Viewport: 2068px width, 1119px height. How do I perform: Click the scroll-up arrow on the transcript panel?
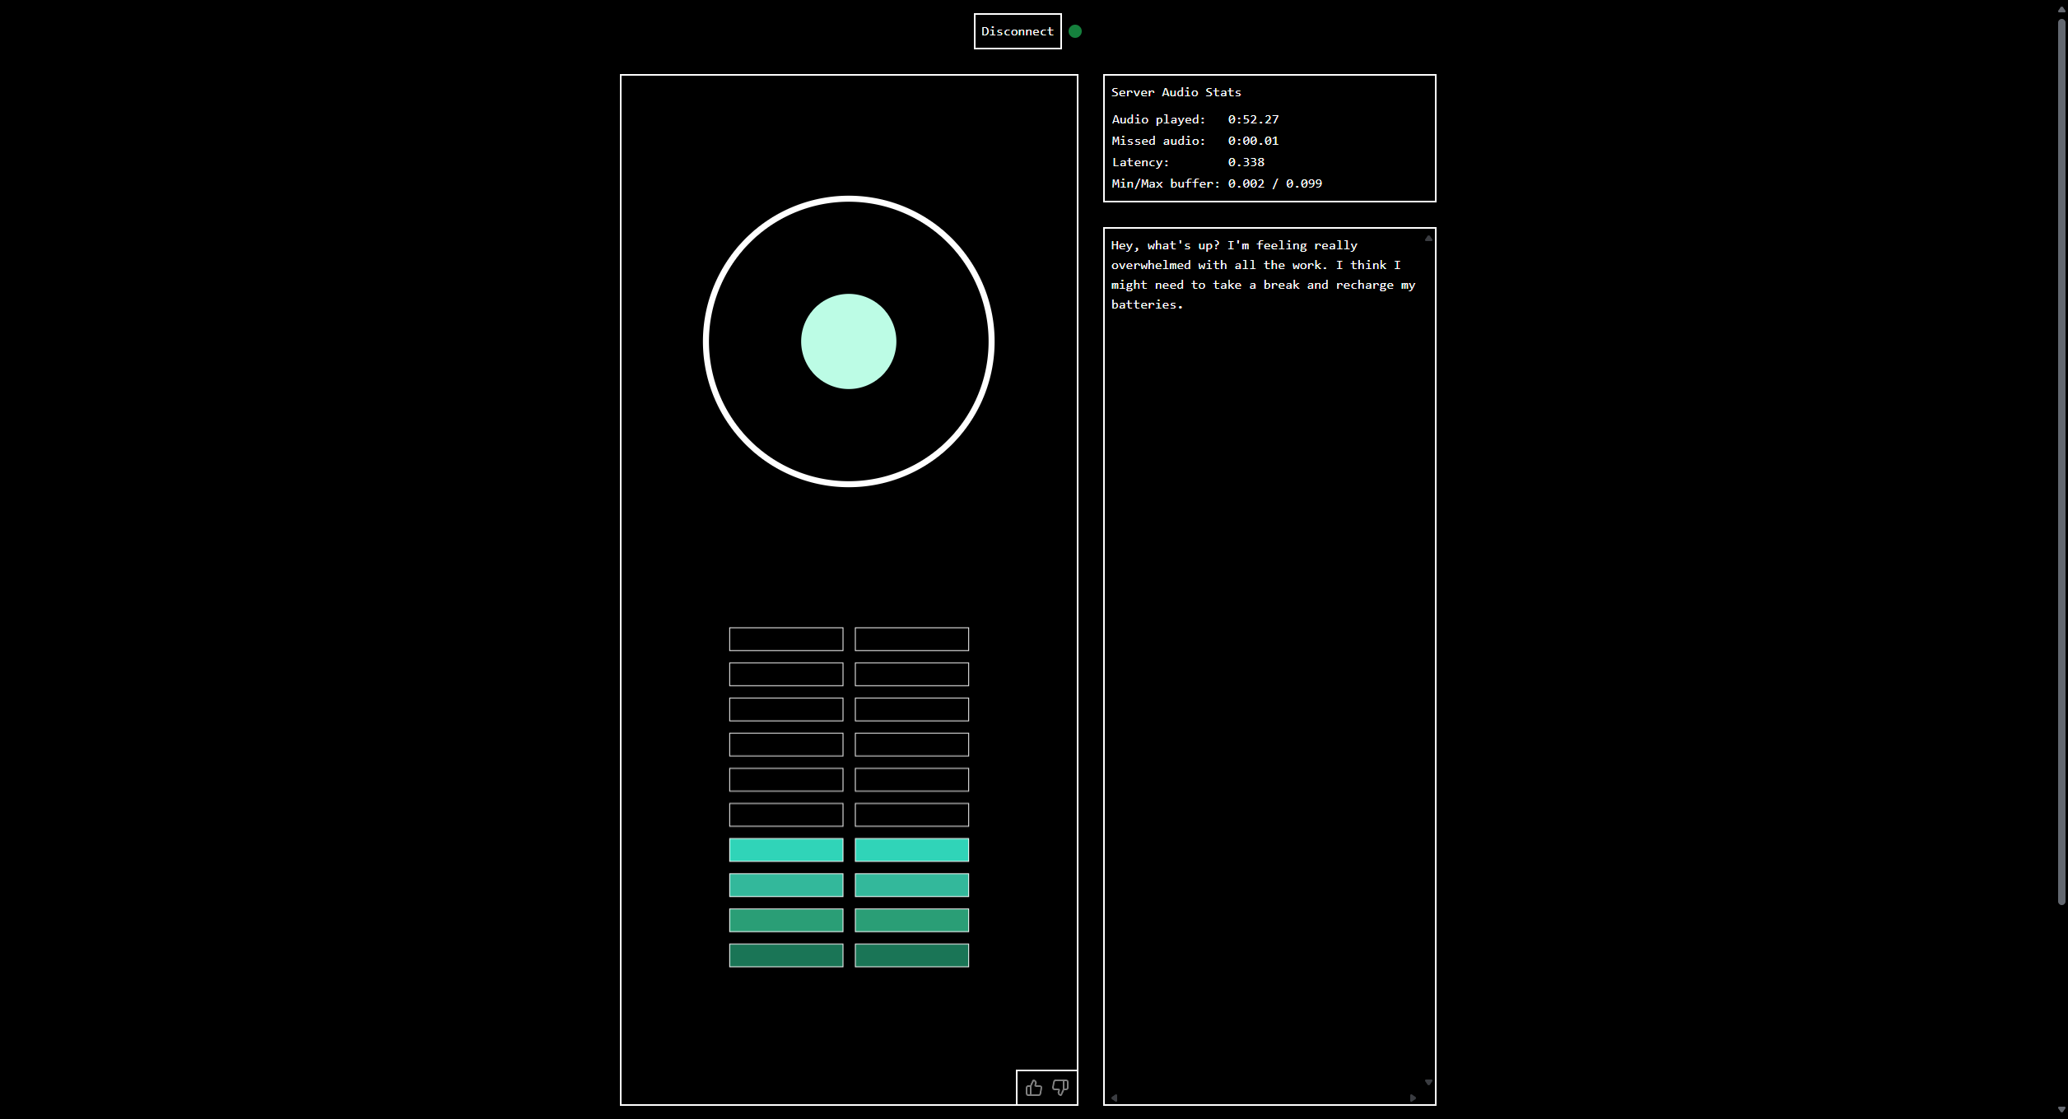pyautogui.click(x=1428, y=238)
